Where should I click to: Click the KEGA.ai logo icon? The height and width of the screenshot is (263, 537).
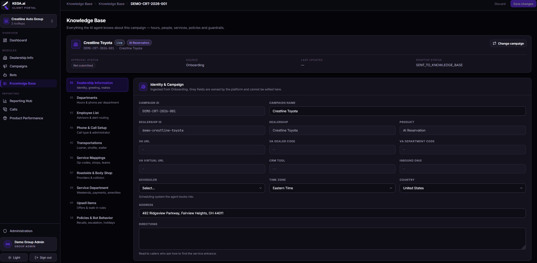point(6,5)
